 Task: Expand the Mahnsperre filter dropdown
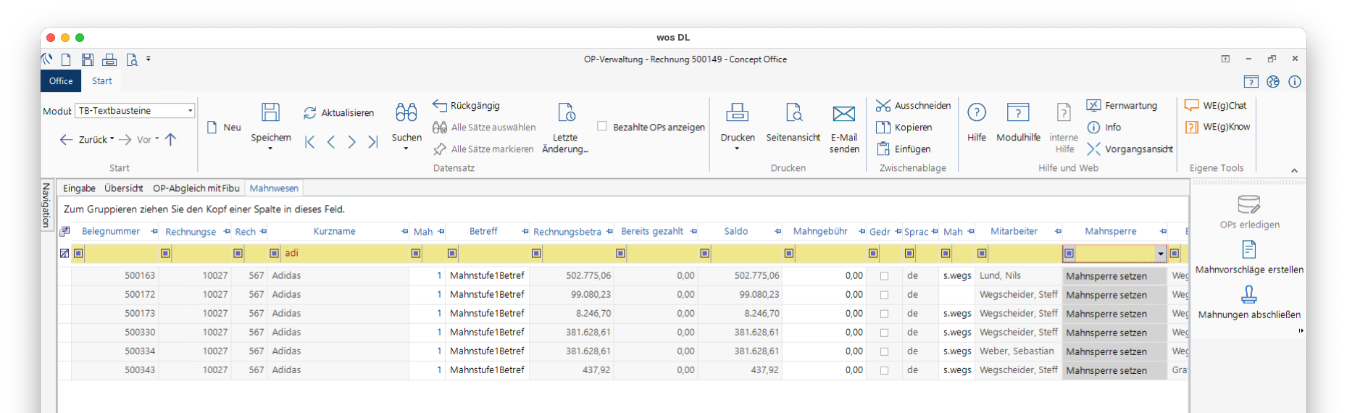[1160, 254]
